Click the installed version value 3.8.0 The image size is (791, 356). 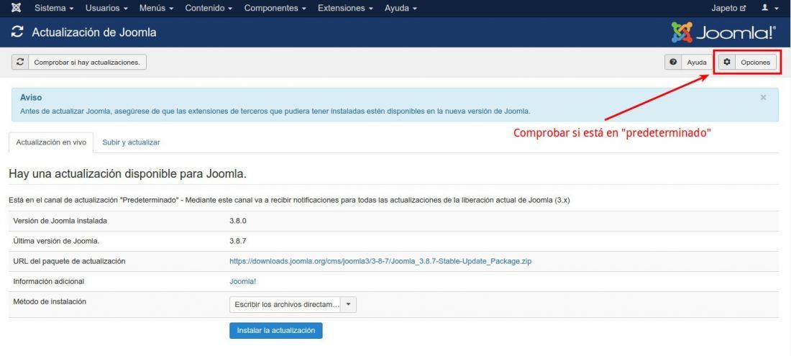(x=237, y=221)
